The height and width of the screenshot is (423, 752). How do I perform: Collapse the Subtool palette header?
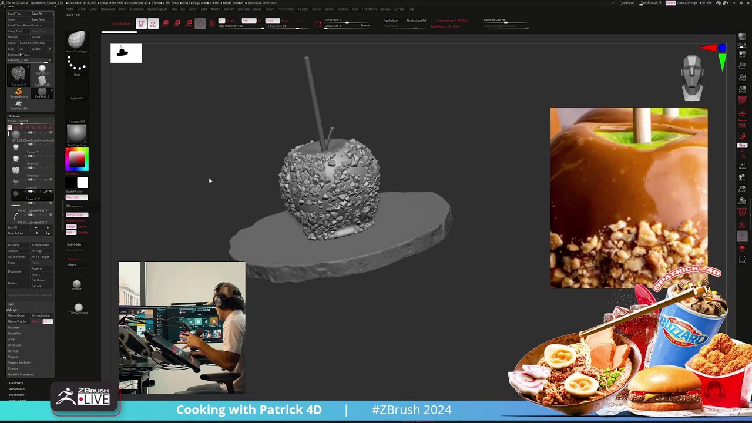[x=14, y=116]
